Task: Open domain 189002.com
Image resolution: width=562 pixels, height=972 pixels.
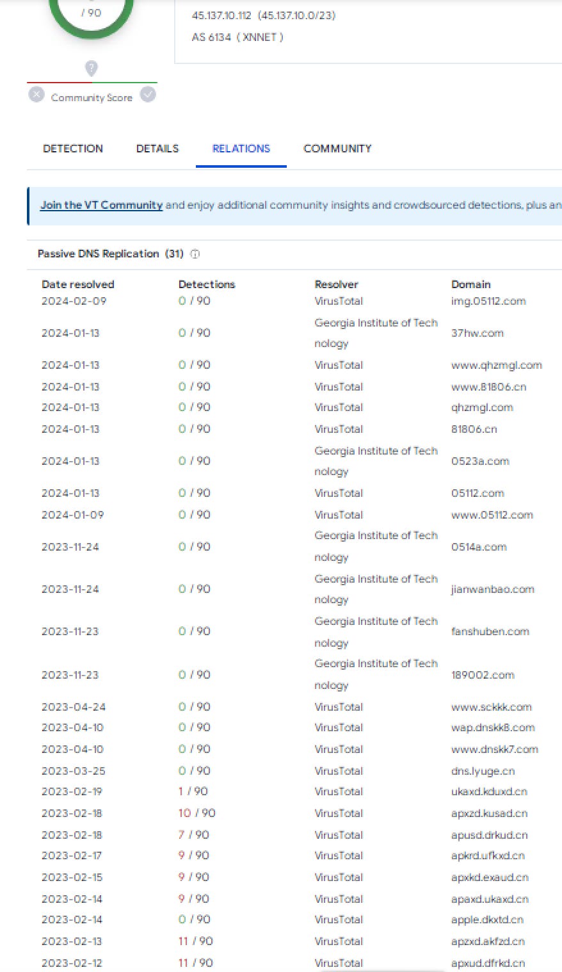Action: (483, 675)
